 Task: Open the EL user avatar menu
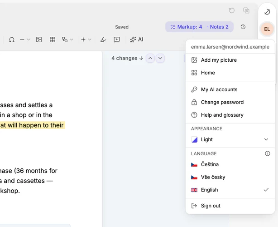267,29
